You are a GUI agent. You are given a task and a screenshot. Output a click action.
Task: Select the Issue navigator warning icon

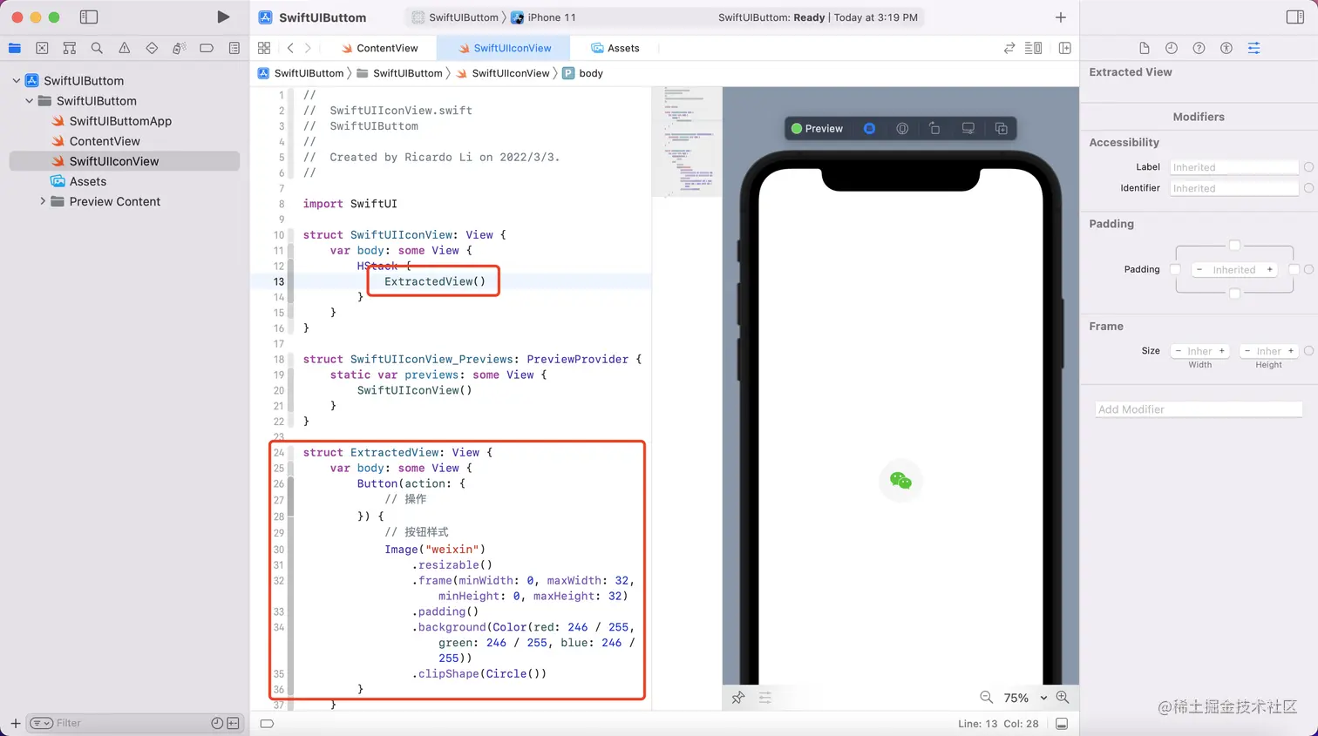coord(125,48)
